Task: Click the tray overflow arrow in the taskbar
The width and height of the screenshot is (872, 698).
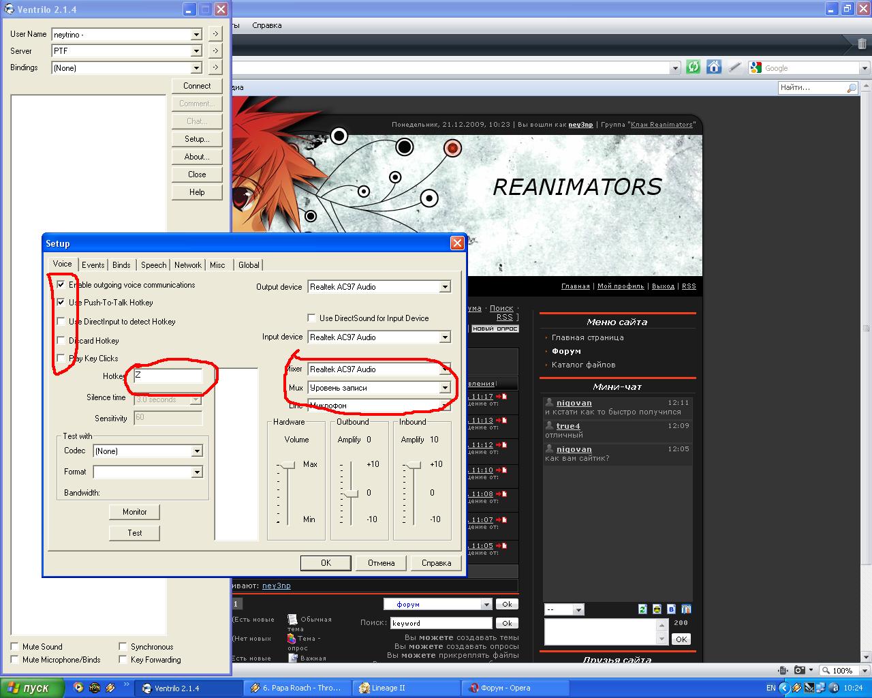Action: 785,688
